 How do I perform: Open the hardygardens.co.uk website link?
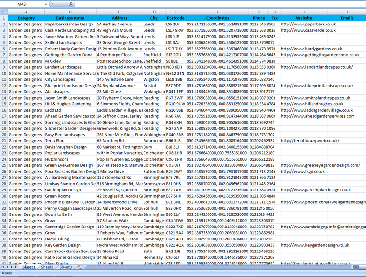click(312, 49)
